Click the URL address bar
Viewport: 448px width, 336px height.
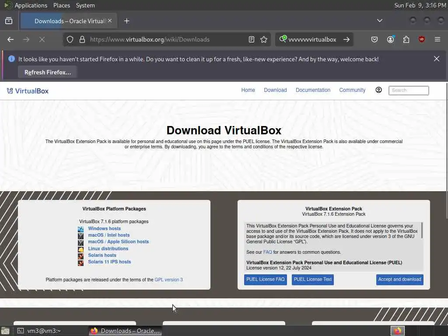point(167,39)
